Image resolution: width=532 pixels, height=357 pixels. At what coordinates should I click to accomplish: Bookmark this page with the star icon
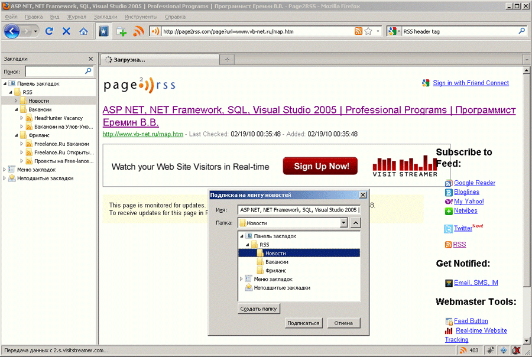click(368, 31)
